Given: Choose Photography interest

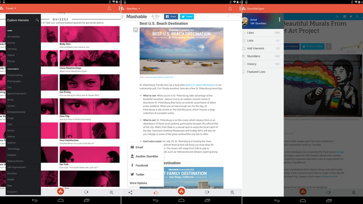Looking at the screenshot, I should 14,81.
